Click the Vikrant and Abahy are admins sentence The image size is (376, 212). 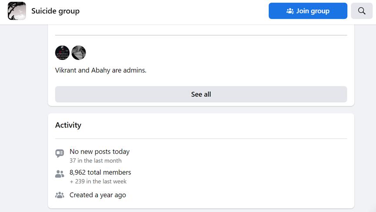pos(101,70)
